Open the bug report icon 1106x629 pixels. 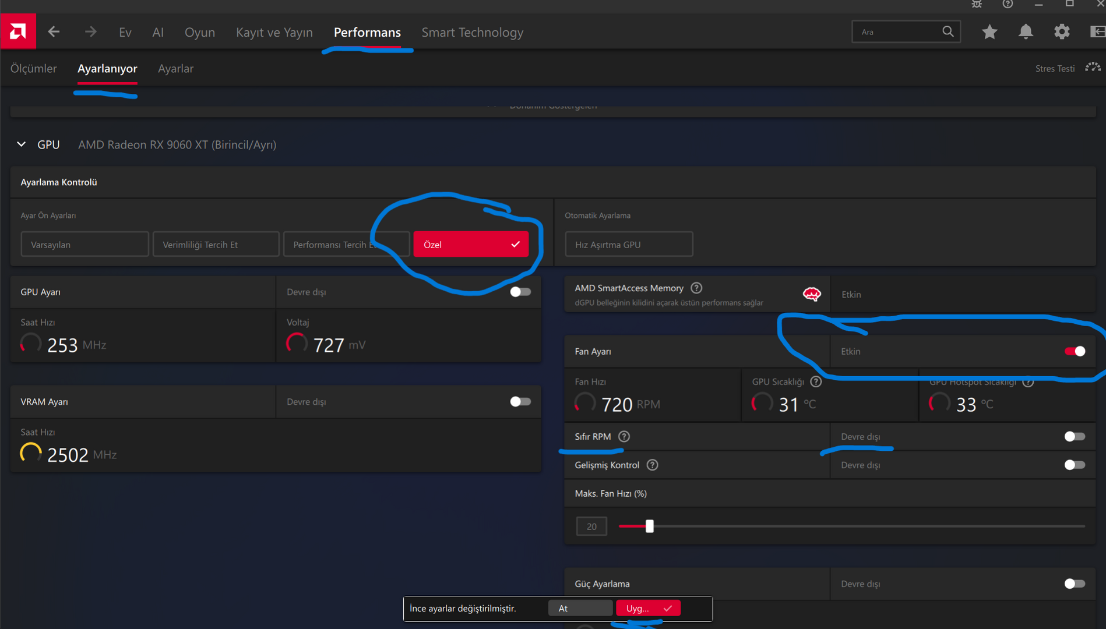pyautogui.click(x=977, y=4)
